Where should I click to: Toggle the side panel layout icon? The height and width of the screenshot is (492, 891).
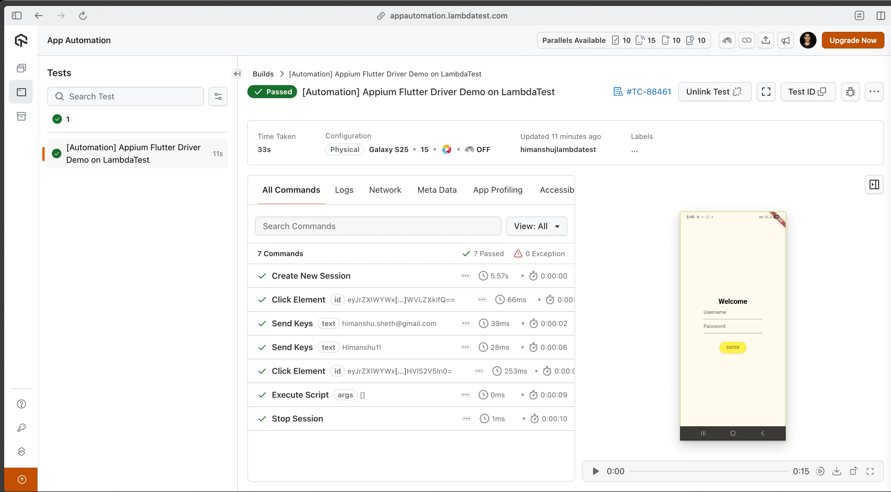click(x=874, y=185)
